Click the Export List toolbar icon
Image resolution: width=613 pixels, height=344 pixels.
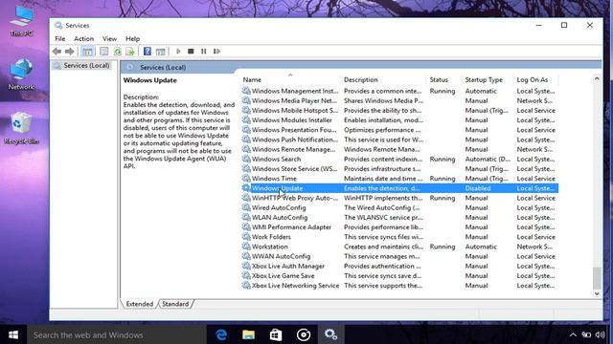point(130,52)
